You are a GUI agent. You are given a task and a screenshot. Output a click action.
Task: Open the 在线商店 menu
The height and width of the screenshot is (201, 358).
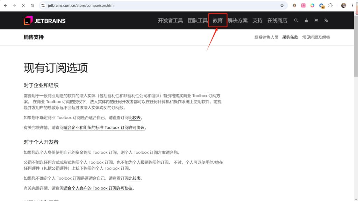277,21
